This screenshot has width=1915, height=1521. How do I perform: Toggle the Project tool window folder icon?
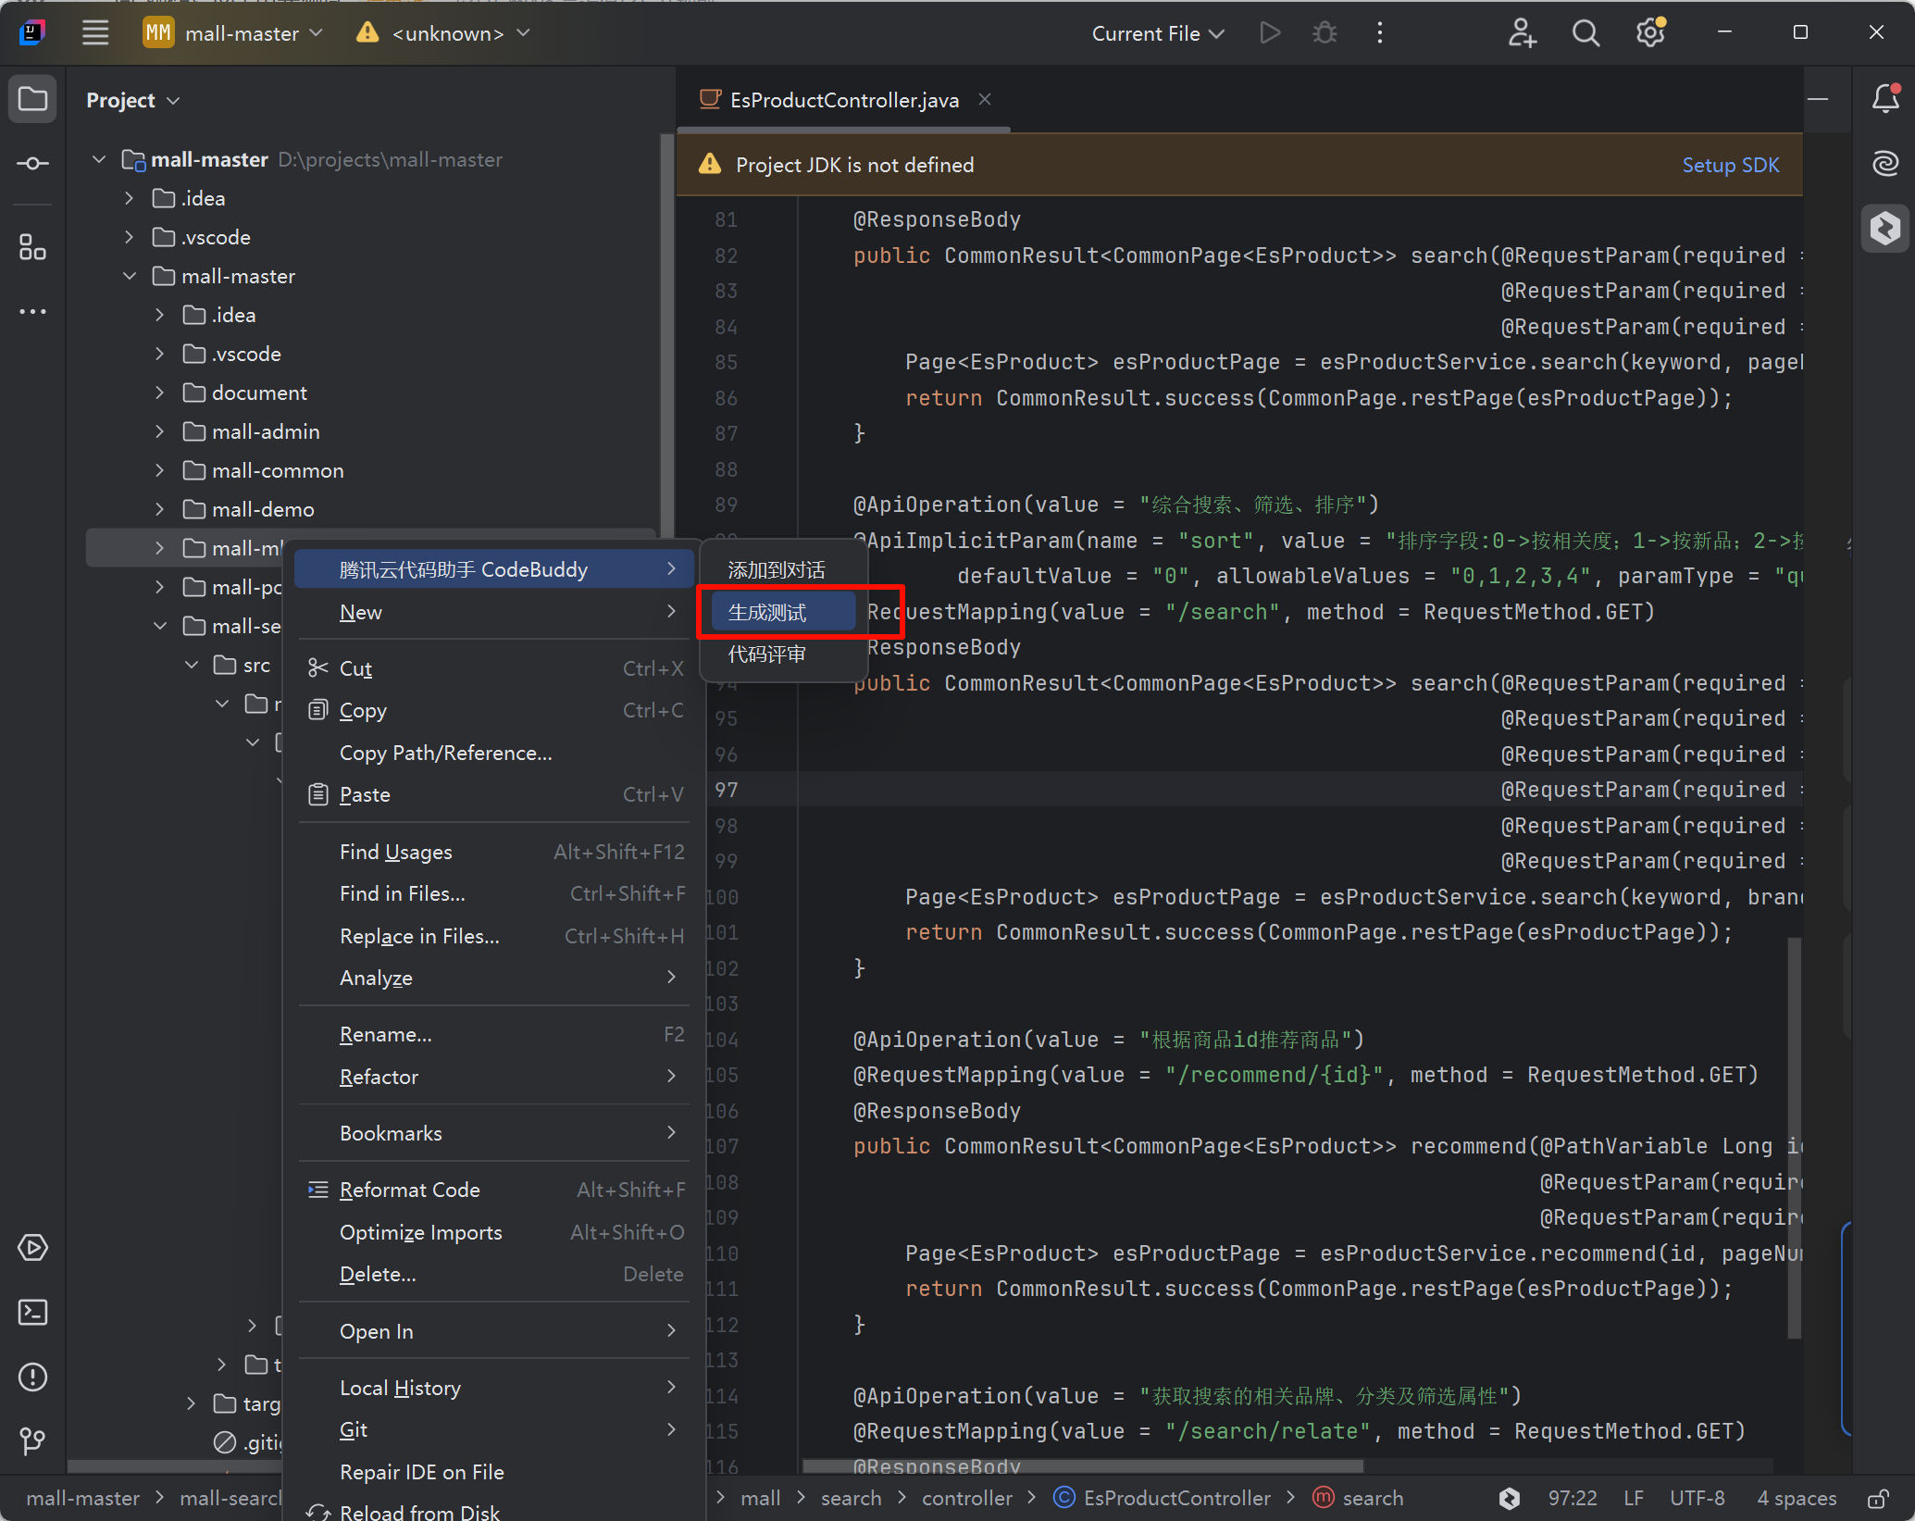click(x=32, y=99)
